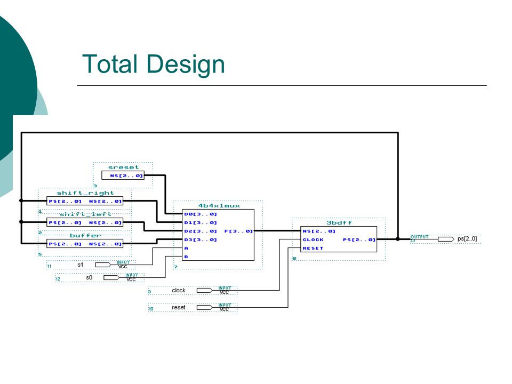Image resolution: width=512 pixels, height=384 pixels.
Task: Click PS[2..0] port of shift_right
Action: click(x=65, y=202)
